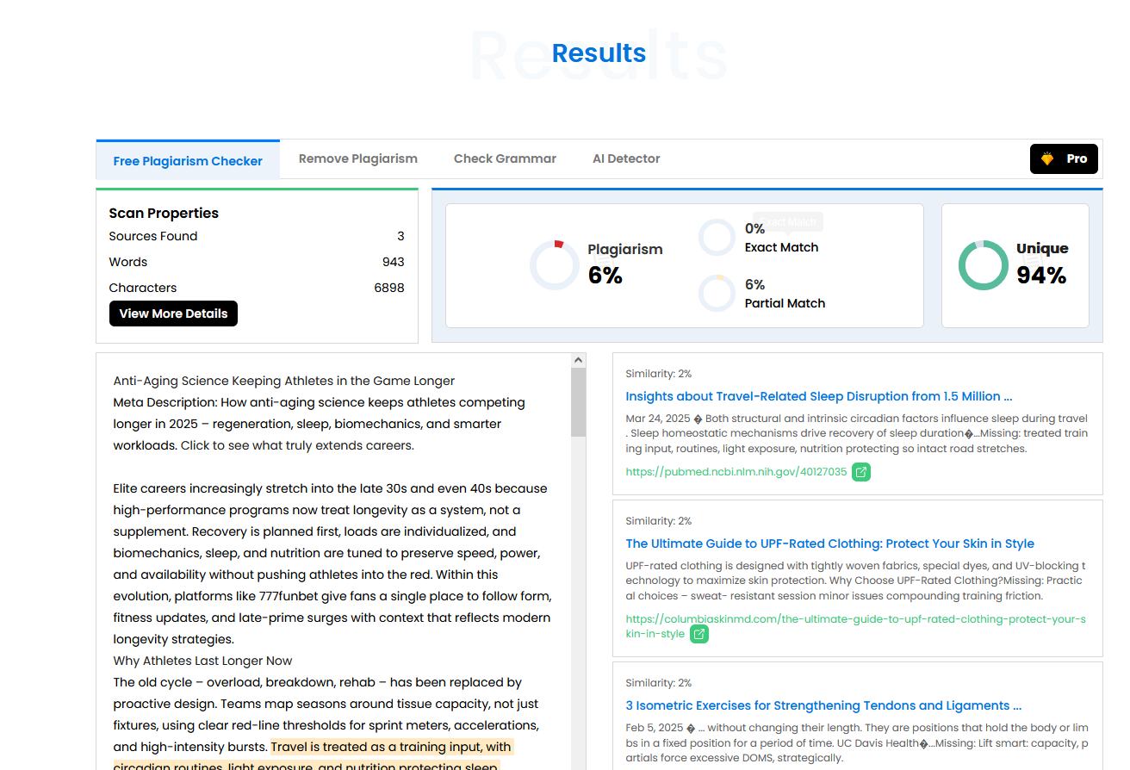
Task: Click the snippet dated Feb 5, 2025
Action: click(x=857, y=742)
